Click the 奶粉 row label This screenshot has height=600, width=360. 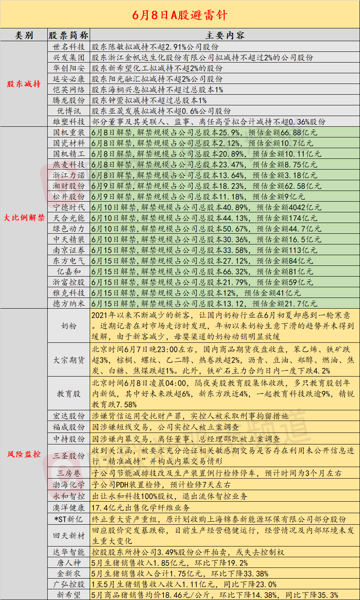[69, 326]
